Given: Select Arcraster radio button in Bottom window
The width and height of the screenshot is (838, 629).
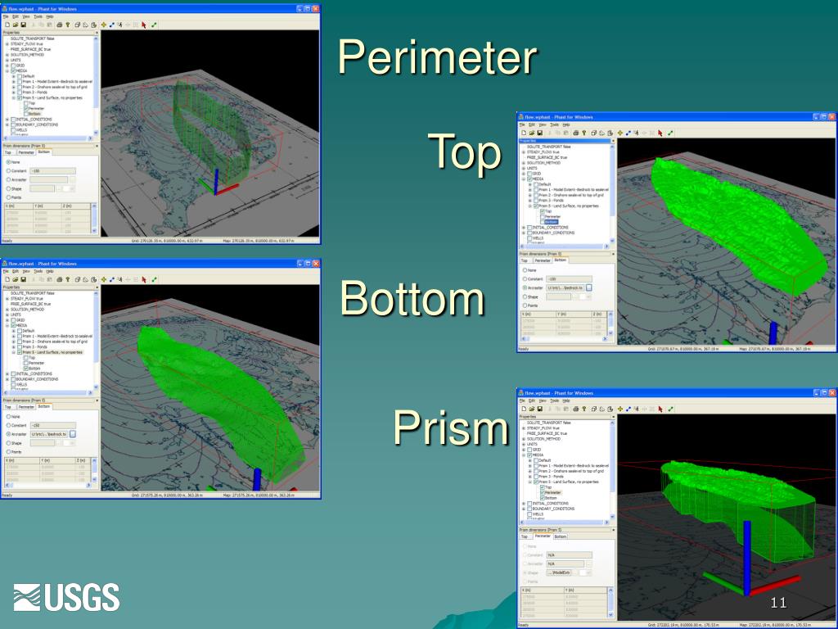Looking at the screenshot, I should coord(8,434).
